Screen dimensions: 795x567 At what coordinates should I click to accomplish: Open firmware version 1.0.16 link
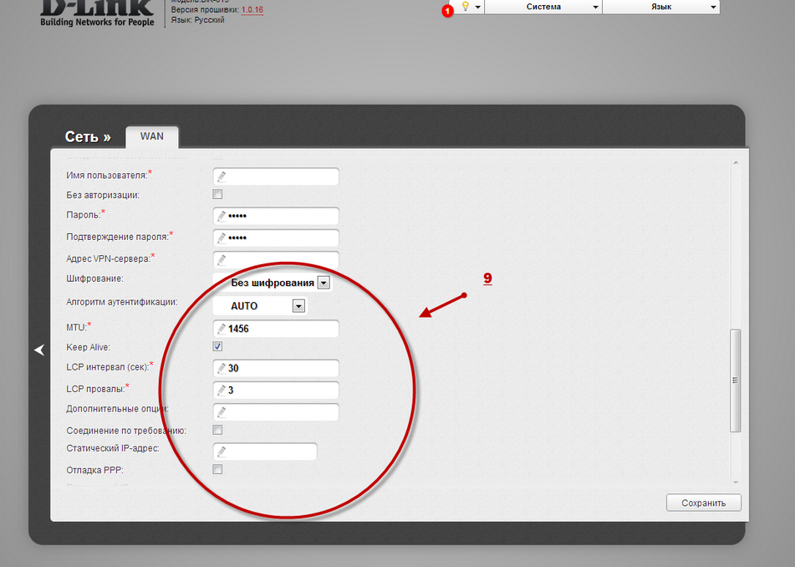(252, 10)
